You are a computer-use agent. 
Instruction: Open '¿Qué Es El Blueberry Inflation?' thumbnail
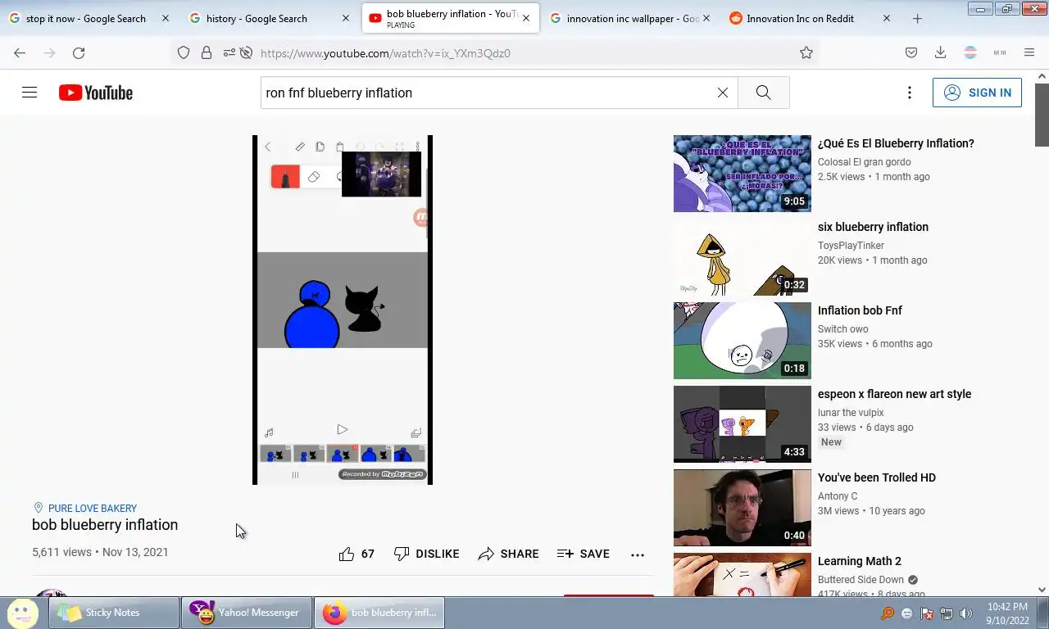tap(742, 174)
